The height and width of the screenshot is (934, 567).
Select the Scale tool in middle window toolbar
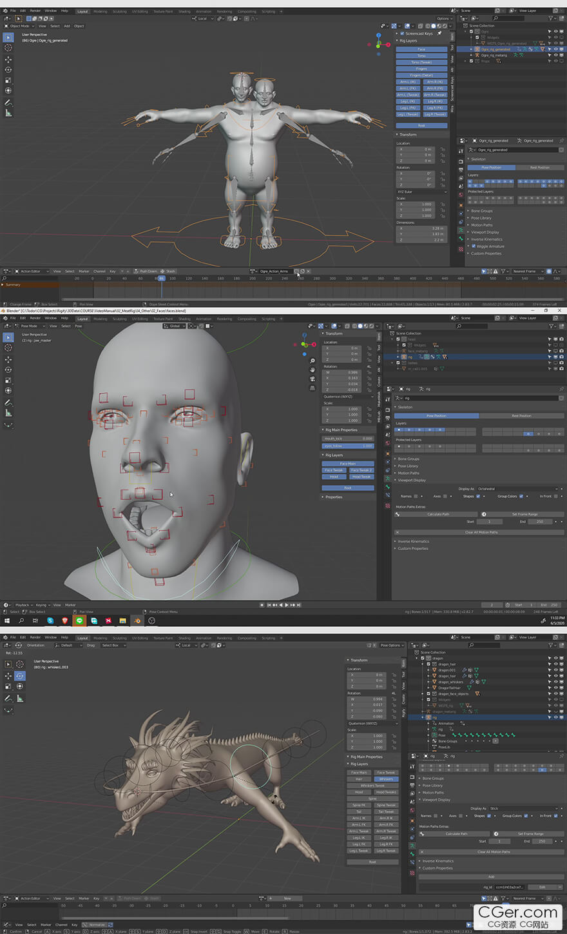coord(8,380)
